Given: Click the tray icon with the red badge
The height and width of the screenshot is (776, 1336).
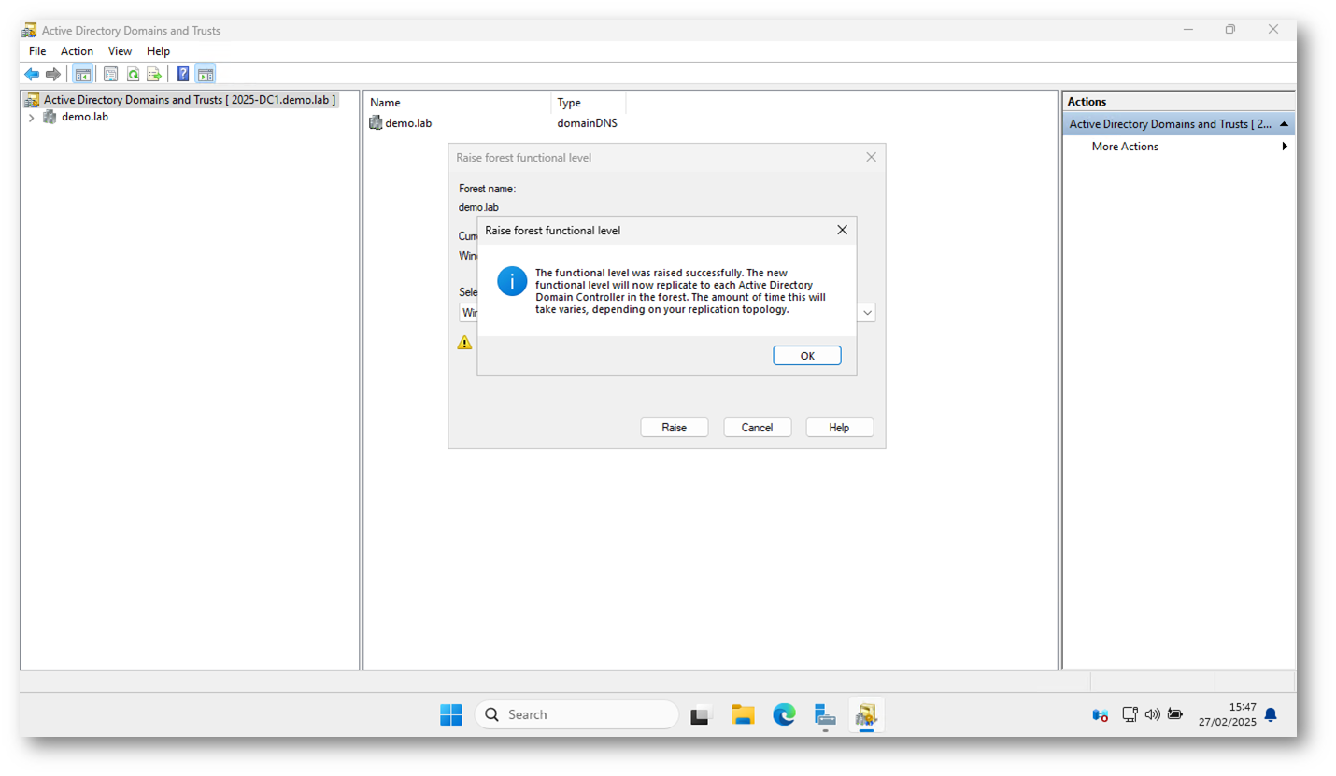Looking at the screenshot, I should 1100,714.
